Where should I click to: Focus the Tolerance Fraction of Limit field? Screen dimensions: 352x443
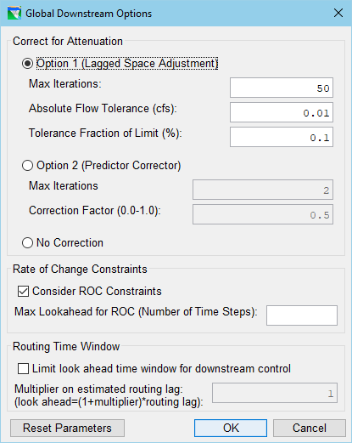coord(282,137)
